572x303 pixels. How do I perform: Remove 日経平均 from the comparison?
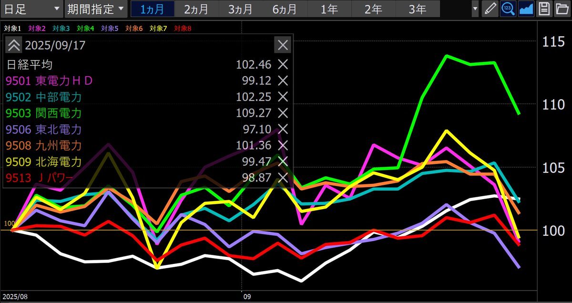coord(283,64)
